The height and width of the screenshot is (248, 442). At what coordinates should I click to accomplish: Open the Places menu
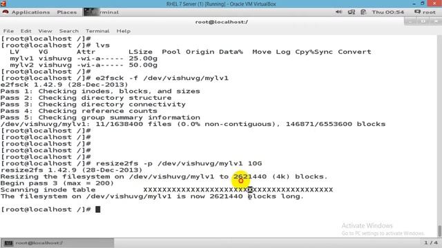[x=67, y=12]
